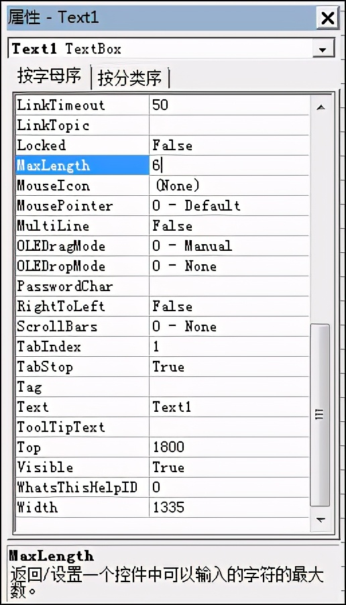Select the highlighted MaxLength property name

(x=82, y=165)
